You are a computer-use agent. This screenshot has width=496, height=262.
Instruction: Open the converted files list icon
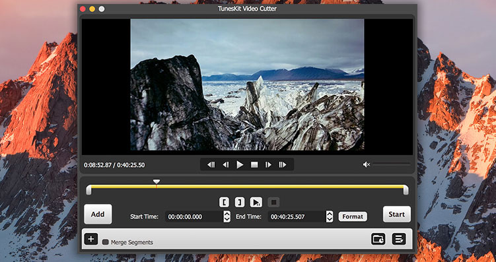pos(399,239)
